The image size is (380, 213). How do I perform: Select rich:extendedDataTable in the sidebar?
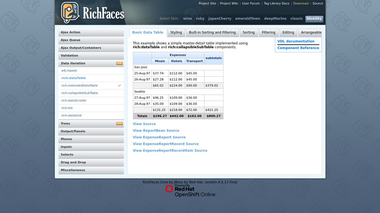80,86
